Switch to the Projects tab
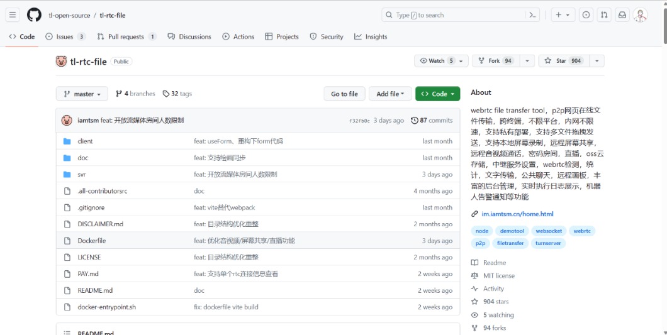This screenshot has height=335, width=667. point(282,36)
